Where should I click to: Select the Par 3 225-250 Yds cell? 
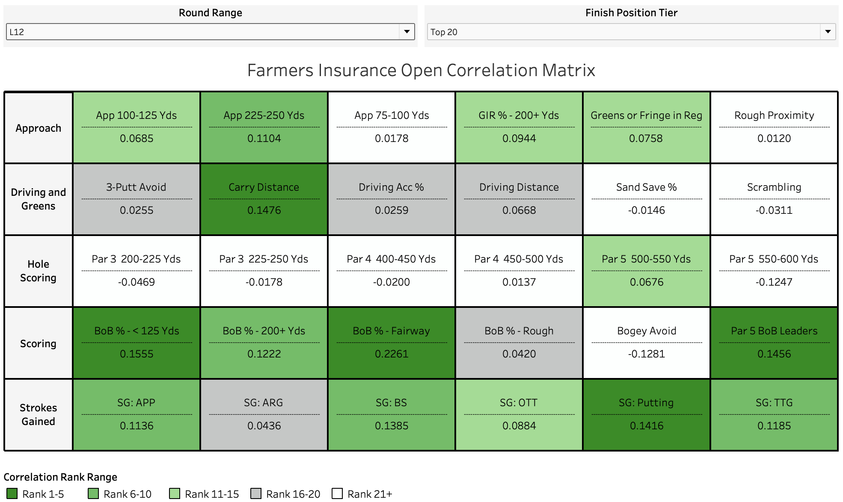point(264,271)
